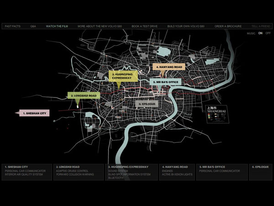Turn music OFF
274x206 pixels.
click(x=268, y=33)
